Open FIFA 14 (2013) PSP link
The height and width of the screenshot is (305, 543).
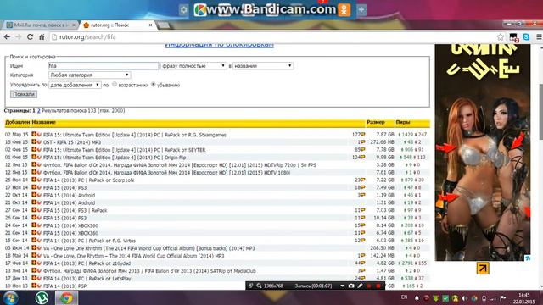click(x=64, y=286)
